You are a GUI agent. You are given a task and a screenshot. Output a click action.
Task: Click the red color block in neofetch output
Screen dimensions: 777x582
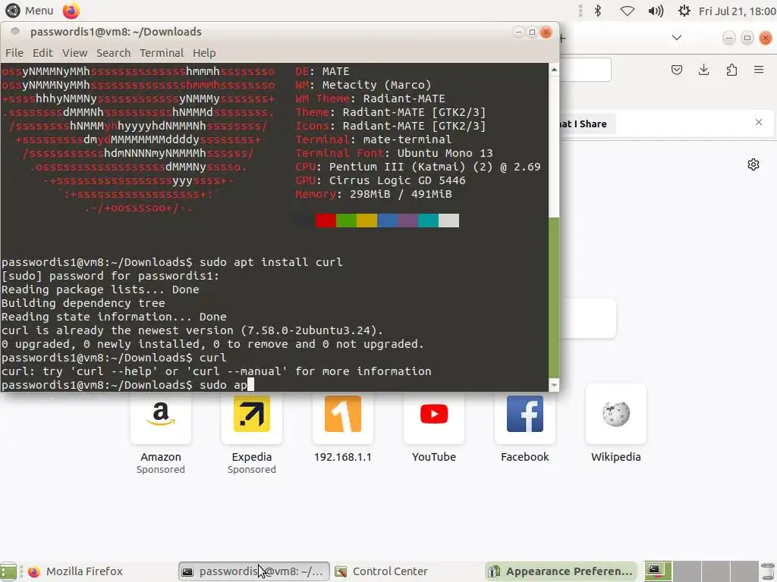326,221
